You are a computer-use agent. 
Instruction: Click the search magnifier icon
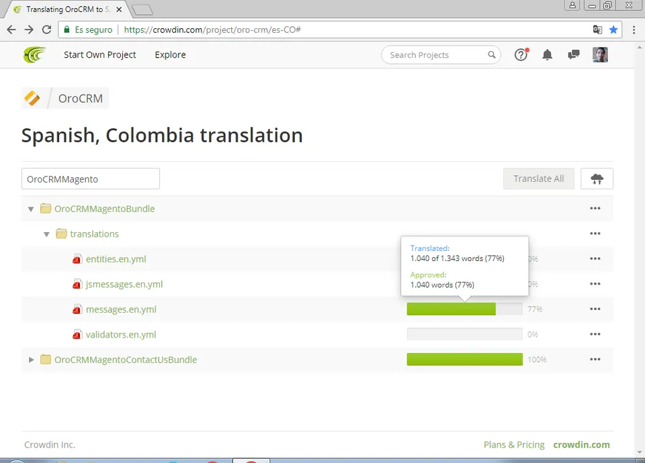(492, 54)
